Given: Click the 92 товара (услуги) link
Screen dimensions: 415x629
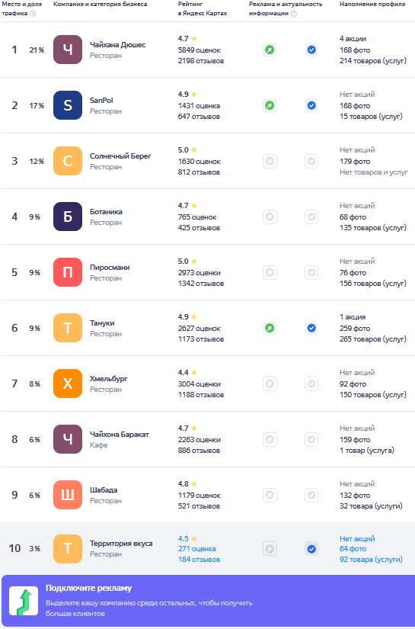Looking at the screenshot, I should click(371, 559).
